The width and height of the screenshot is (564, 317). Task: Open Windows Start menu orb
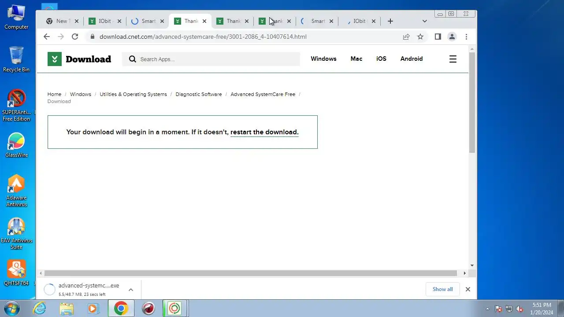click(x=12, y=308)
